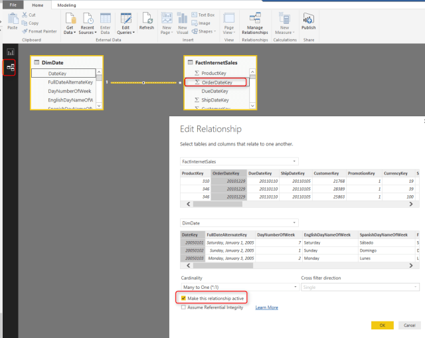Click the FactInternetSales table header icon
Viewport: 425px width, 338px height.
pyautogui.click(x=191, y=62)
